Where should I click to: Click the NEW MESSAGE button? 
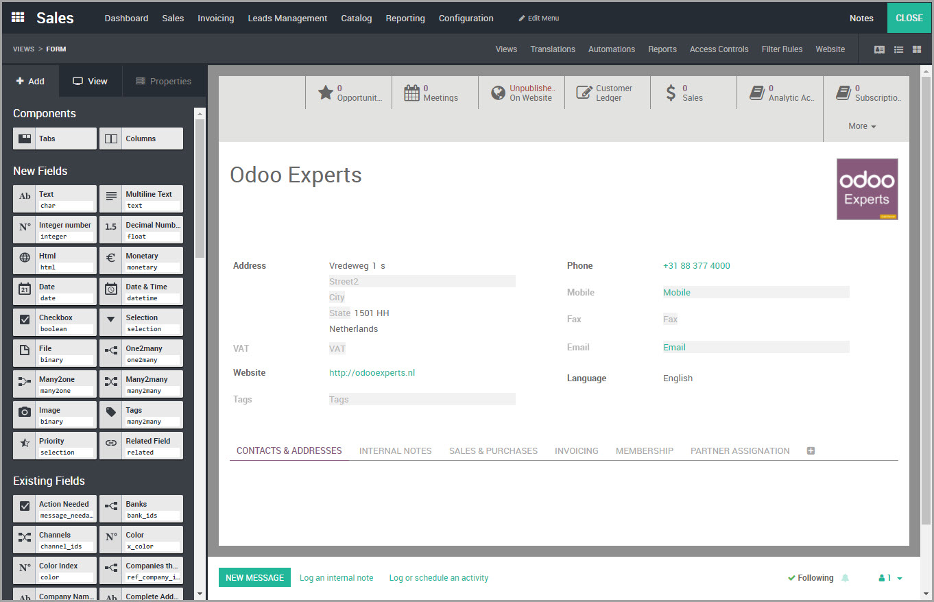click(254, 577)
